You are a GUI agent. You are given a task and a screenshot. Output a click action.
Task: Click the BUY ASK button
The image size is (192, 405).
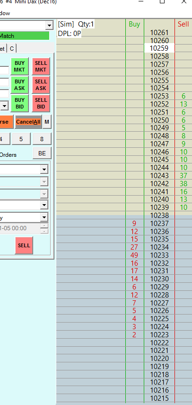[x=19, y=85]
